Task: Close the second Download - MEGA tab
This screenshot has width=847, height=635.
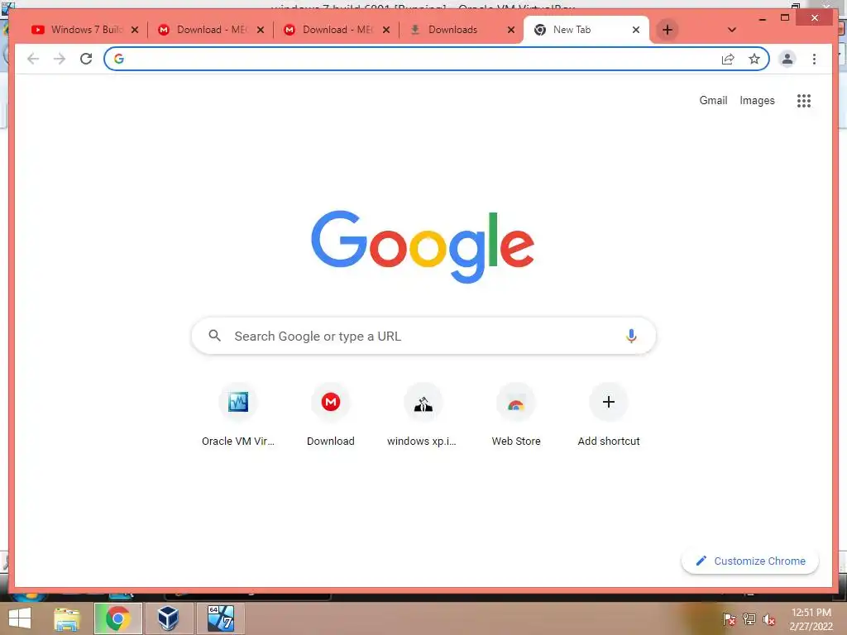Action: point(386,30)
